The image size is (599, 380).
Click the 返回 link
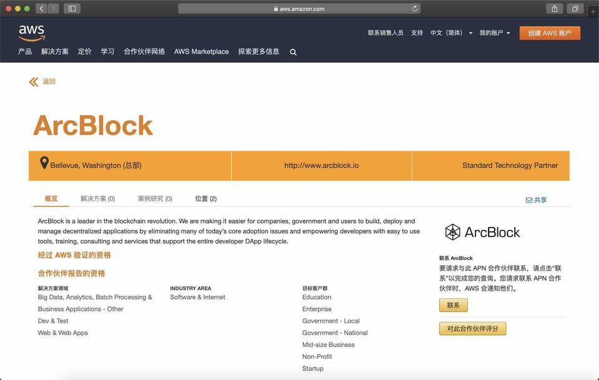click(49, 81)
